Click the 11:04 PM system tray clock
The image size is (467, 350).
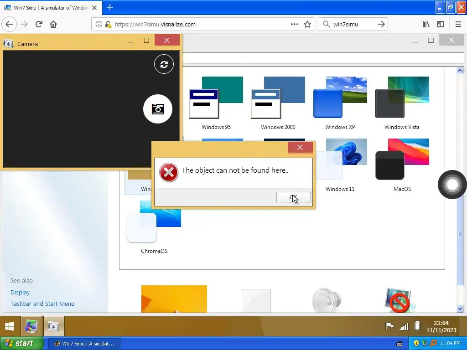pos(450,344)
